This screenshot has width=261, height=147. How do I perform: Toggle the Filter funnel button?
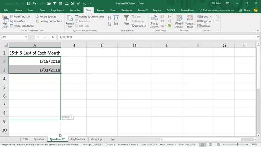(126, 20)
